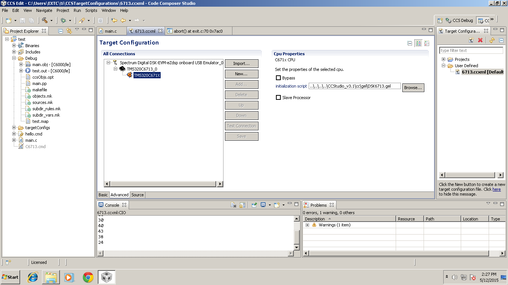508x285 pixels.
Task: Collapse all in Project Explorer
Action: (x=61, y=31)
